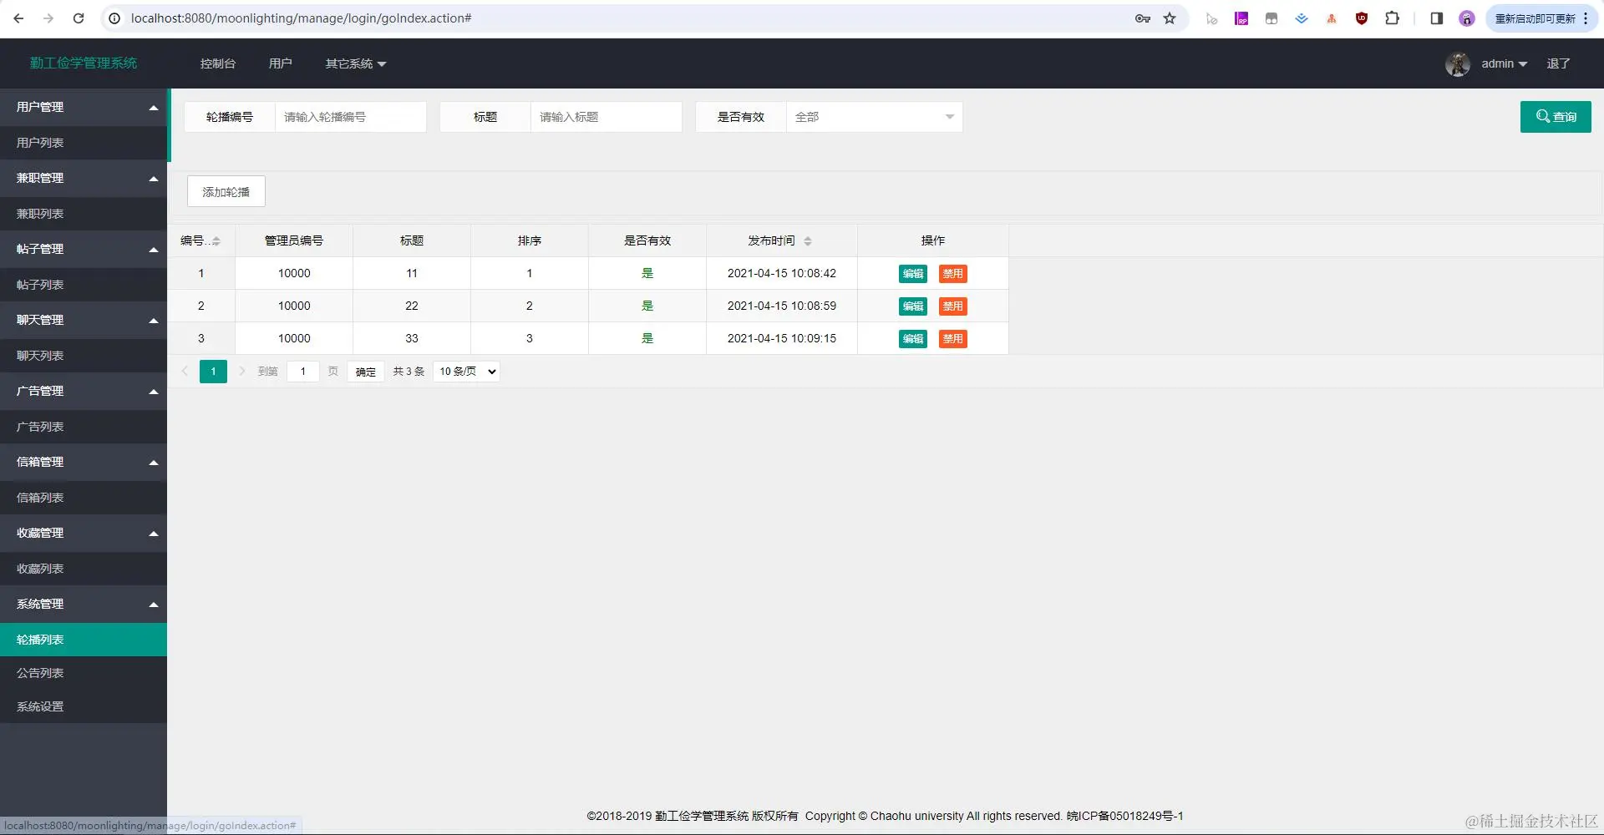Focus the 标题 input field
1604x835 pixels.
tap(607, 117)
